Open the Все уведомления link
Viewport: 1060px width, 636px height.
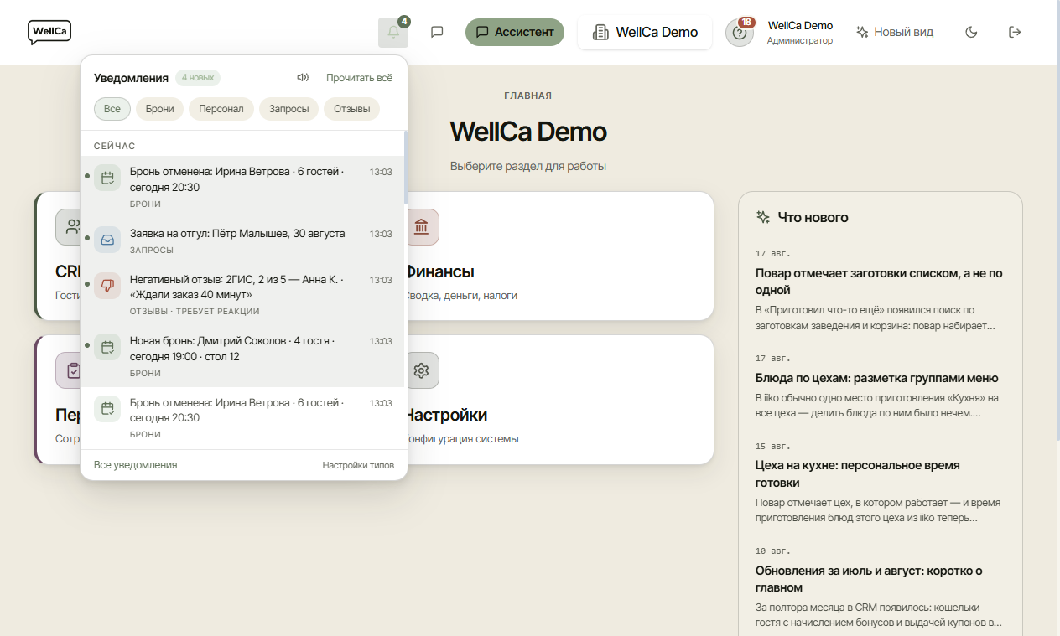(136, 465)
